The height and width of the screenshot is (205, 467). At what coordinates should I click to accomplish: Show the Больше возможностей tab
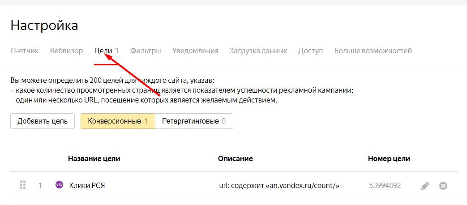coord(373,51)
